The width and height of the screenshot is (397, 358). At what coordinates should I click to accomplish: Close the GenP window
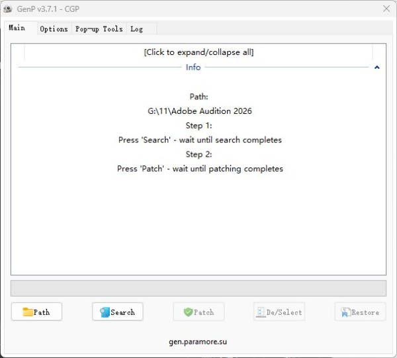pyautogui.click(x=386, y=9)
